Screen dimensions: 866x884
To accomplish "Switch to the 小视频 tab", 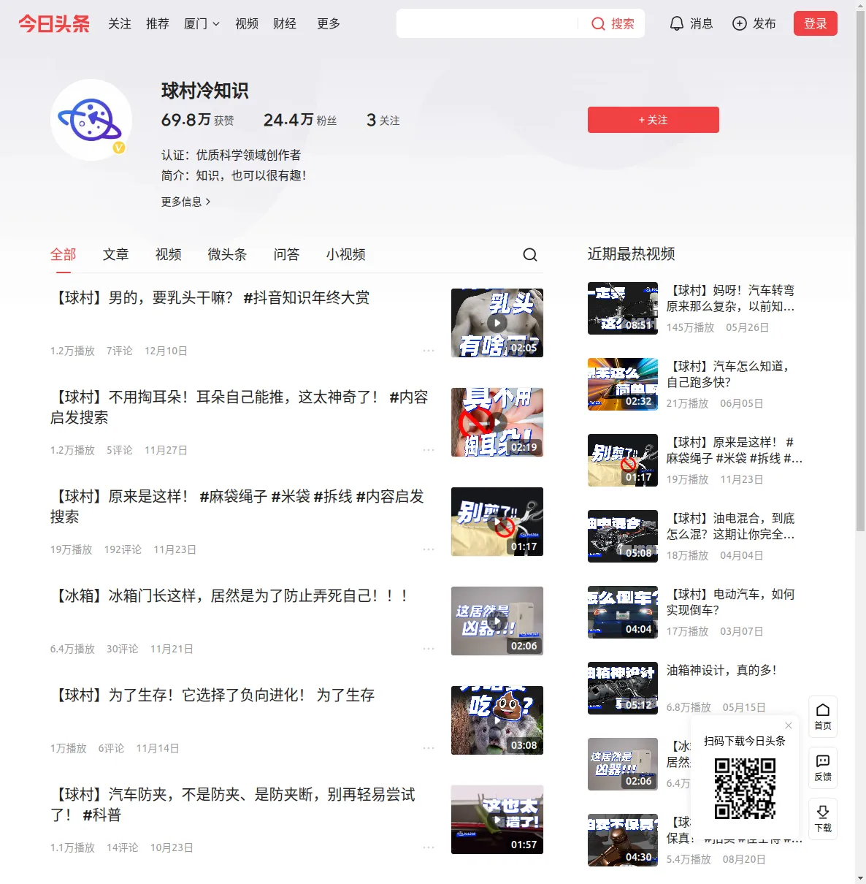I will [x=346, y=254].
